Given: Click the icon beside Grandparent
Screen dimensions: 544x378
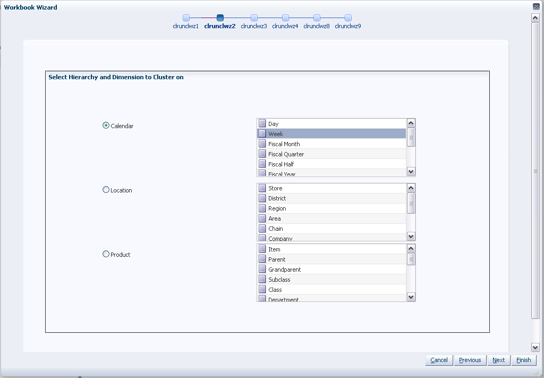Looking at the screenshot, I should point(262,269).
